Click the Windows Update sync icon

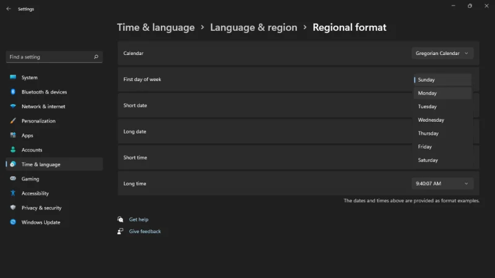13,222
